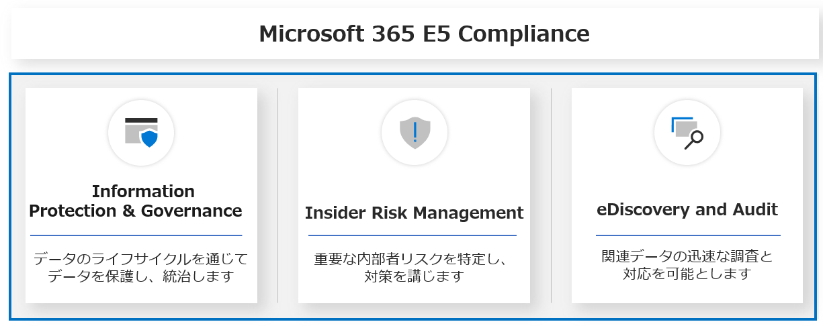Select the Information Protection & Governance card
Image resolution: width=823 pixels, height=326 pixels.
click(x=141, y=195)
